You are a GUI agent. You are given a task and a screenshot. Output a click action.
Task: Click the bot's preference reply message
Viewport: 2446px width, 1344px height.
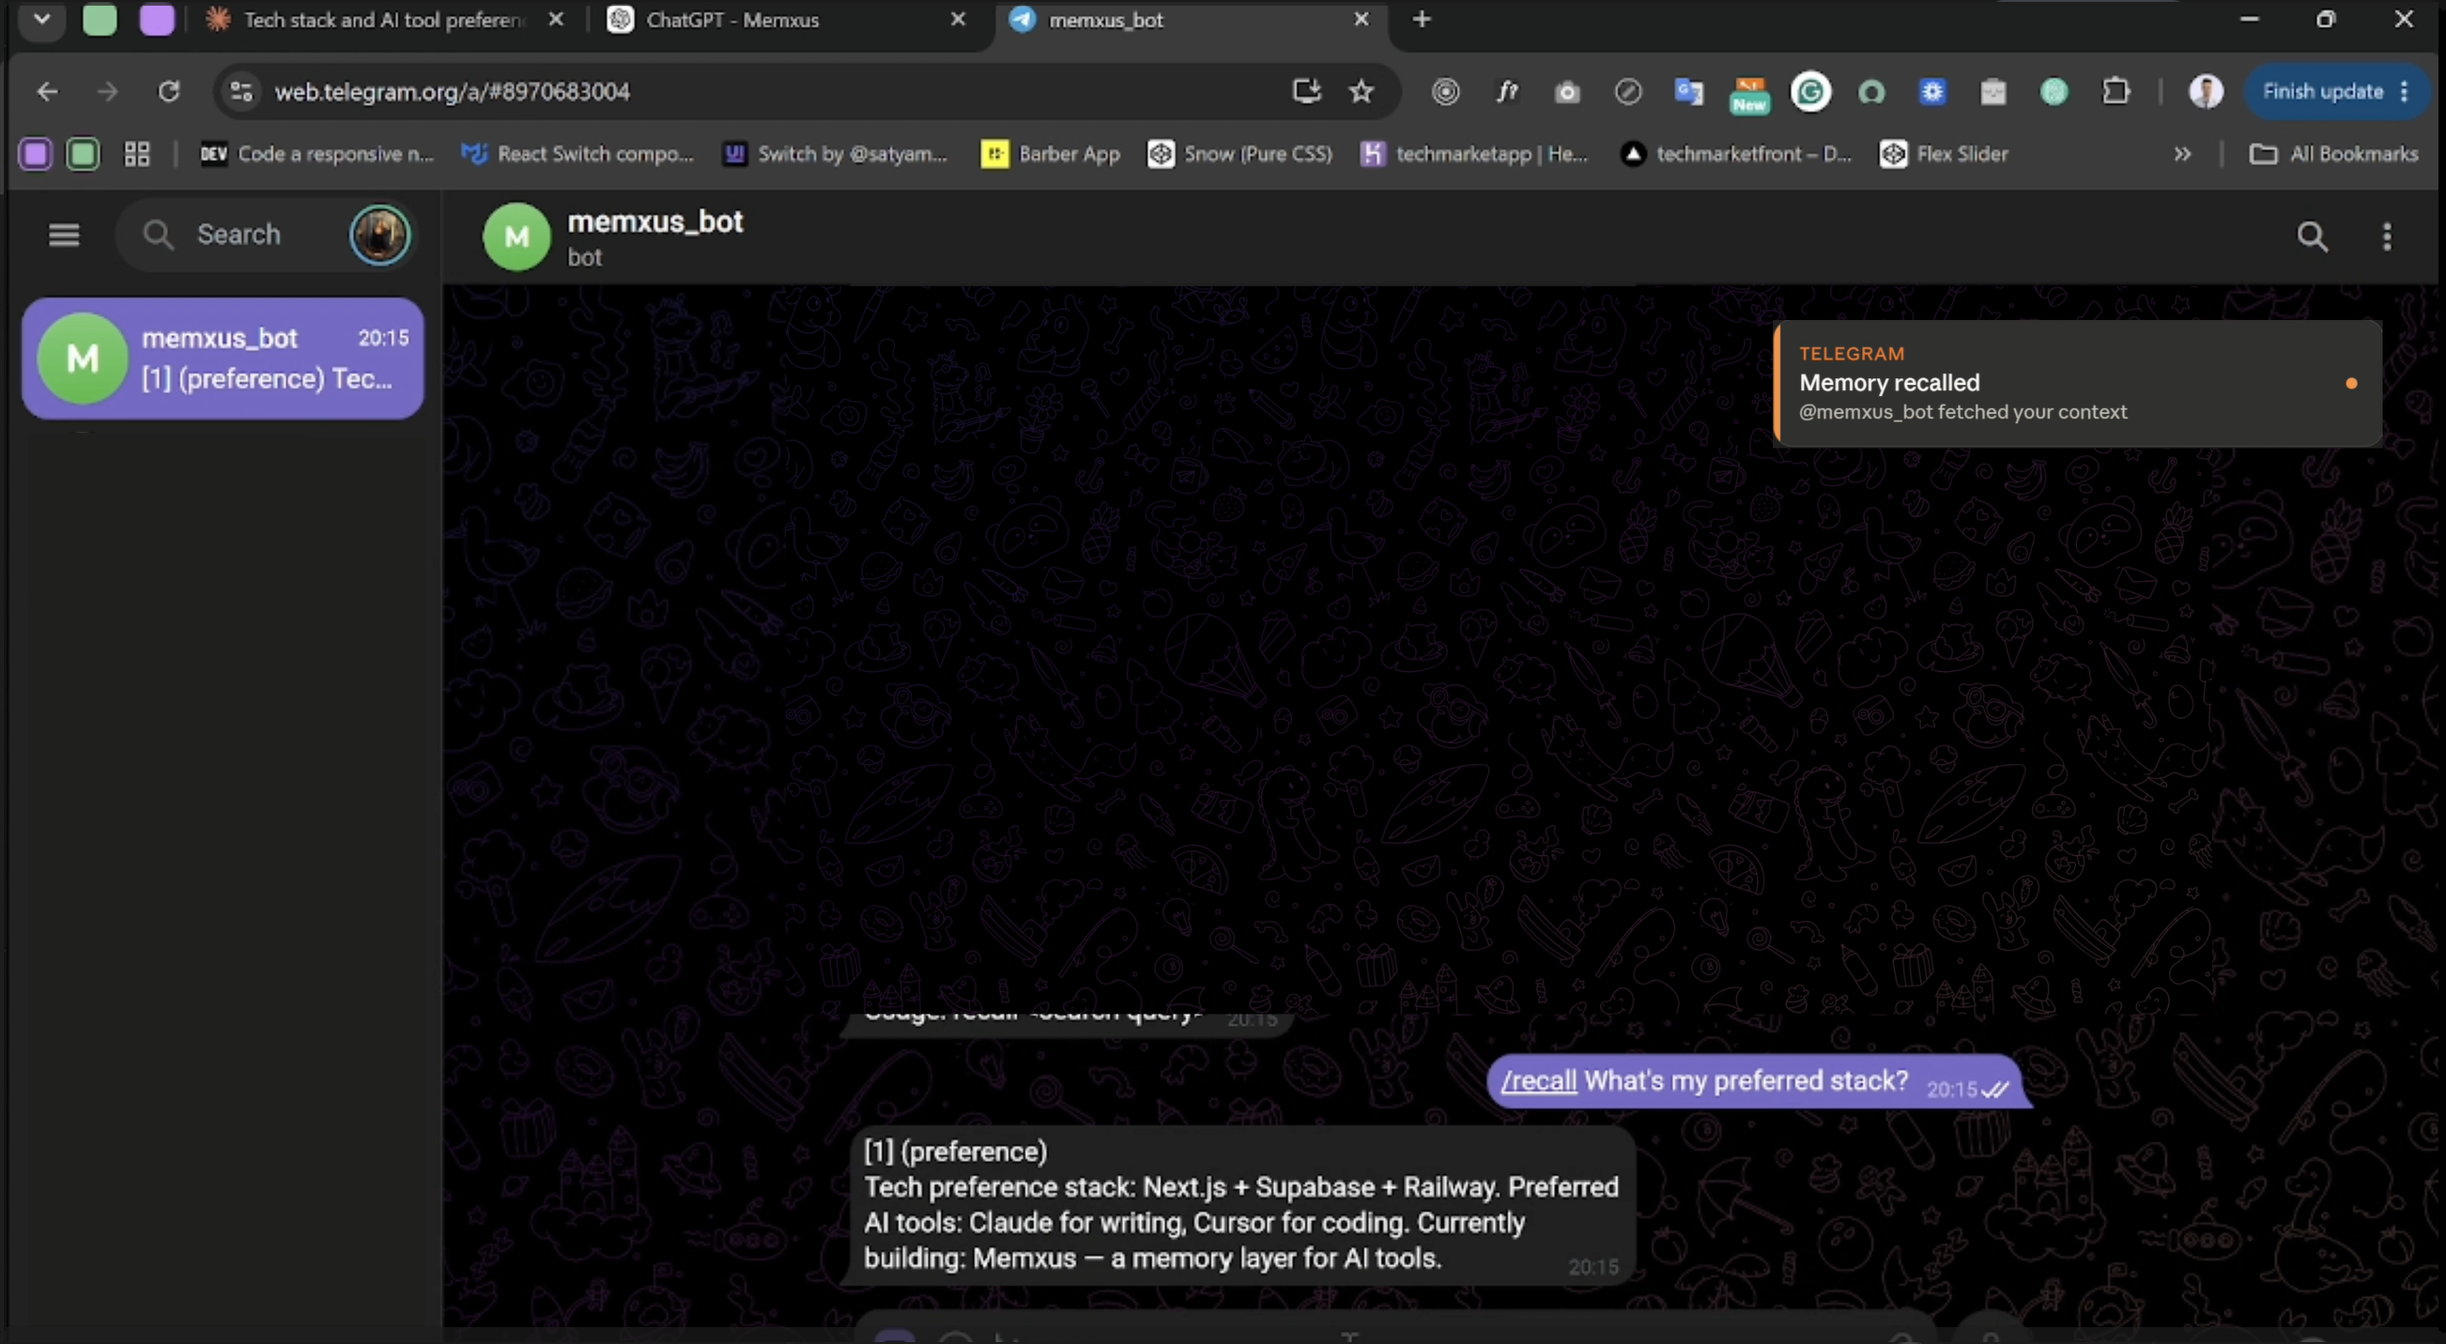point(1240,1205)
